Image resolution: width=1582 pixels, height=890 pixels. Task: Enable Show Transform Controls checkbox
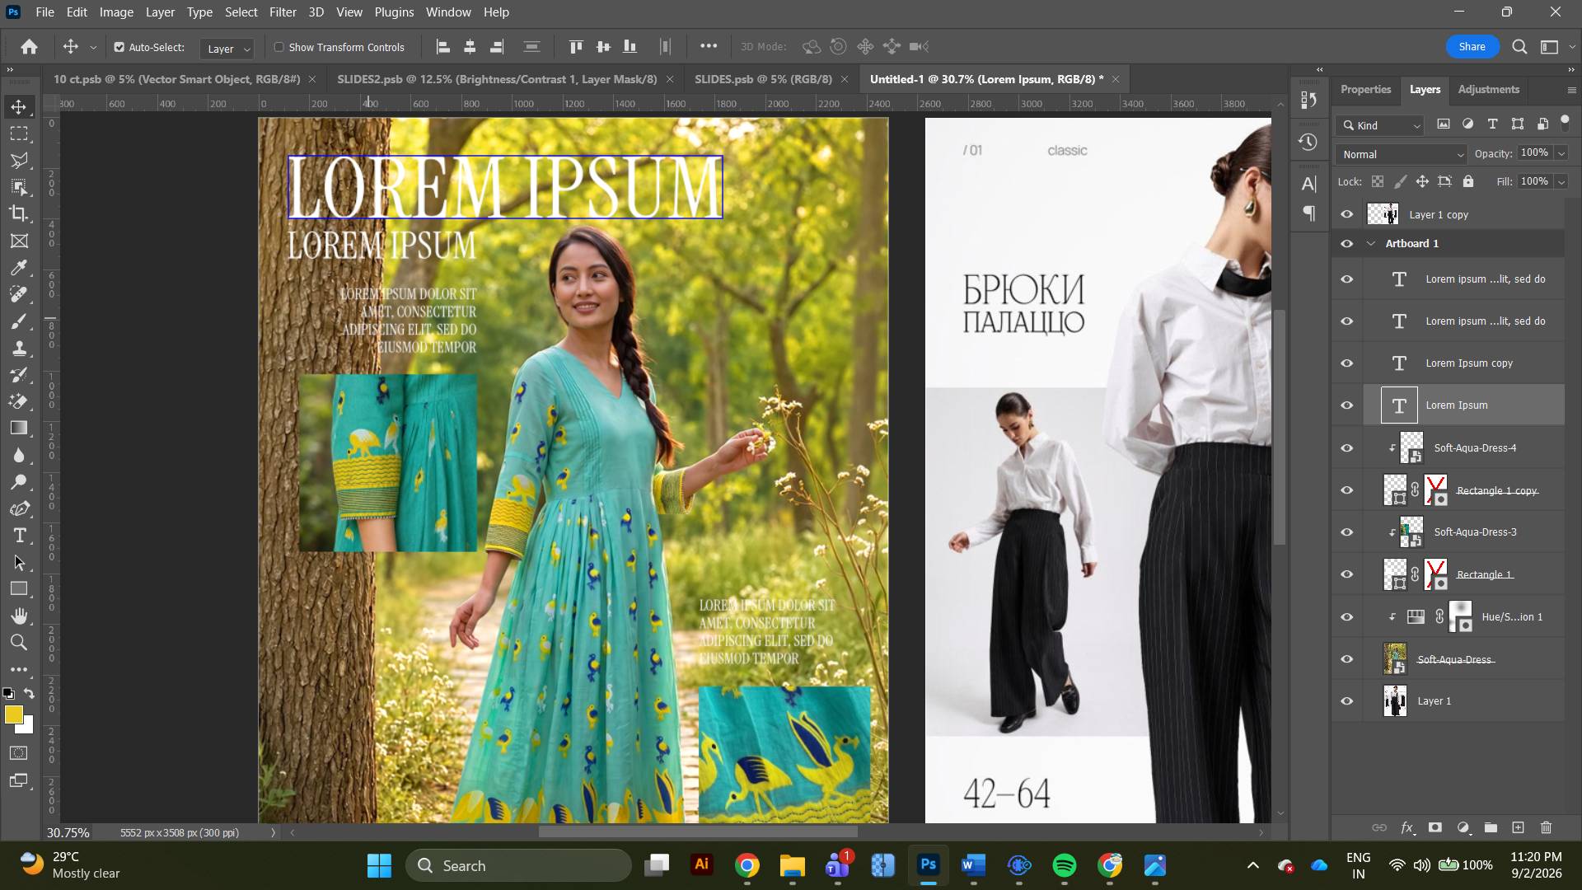click(x=279, y=47)
